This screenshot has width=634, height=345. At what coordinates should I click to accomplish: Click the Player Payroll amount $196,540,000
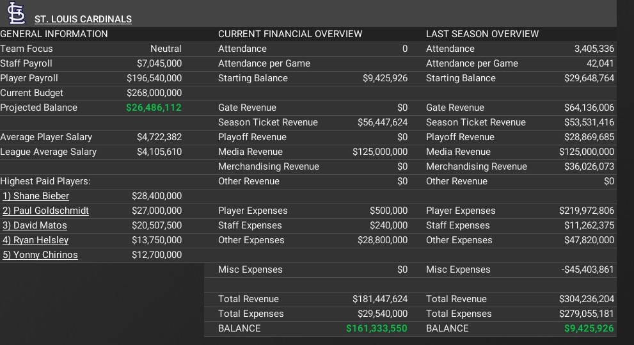[x=154, y=78]
